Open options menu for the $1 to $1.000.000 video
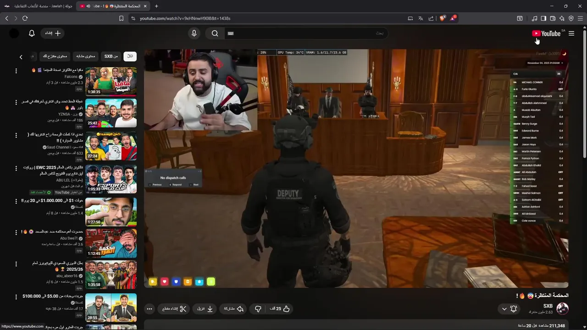The image size is (587, 330). [16, 201]
